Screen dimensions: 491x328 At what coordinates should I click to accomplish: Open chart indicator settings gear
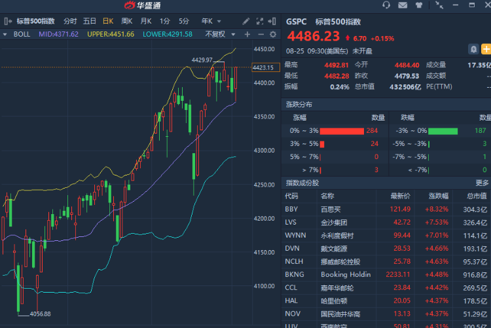tap(272, 34)
